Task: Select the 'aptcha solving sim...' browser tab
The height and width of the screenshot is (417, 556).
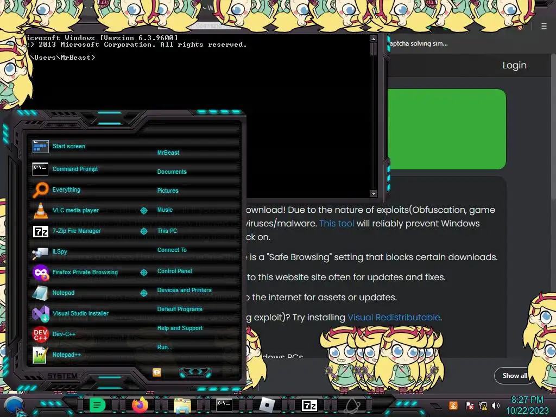Action: (x=419, y=43)
